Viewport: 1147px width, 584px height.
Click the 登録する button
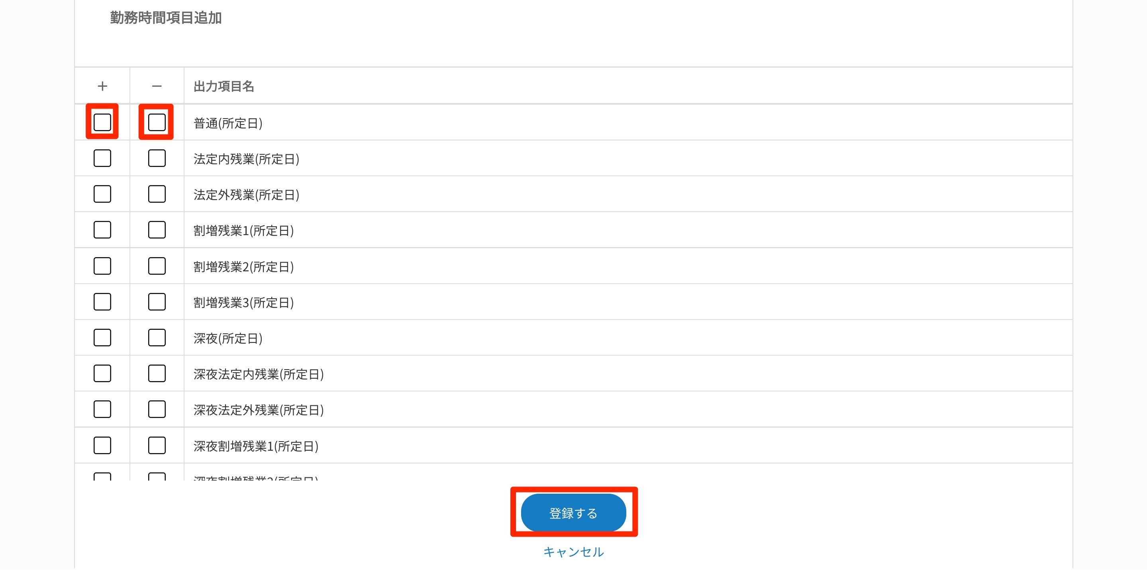tap(573, 513)
